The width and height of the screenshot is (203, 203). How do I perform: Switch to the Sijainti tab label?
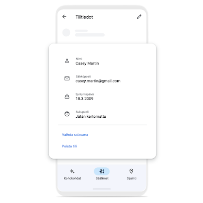(132, 178)
